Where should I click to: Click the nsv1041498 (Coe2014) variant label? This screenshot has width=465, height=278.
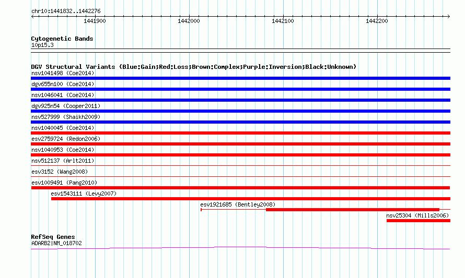(x=63, y=73)
